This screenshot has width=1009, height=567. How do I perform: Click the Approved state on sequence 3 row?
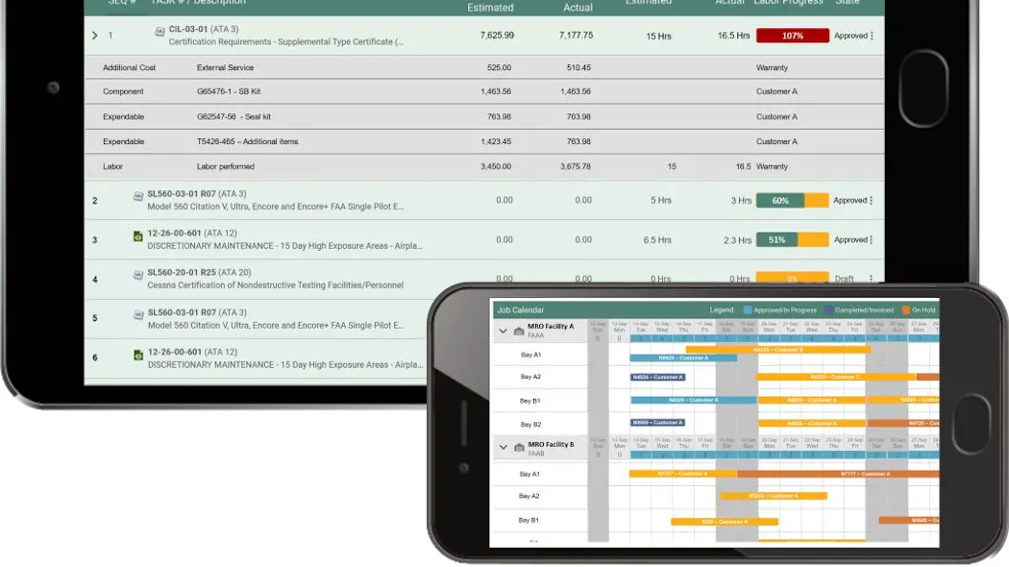point(850,240)
